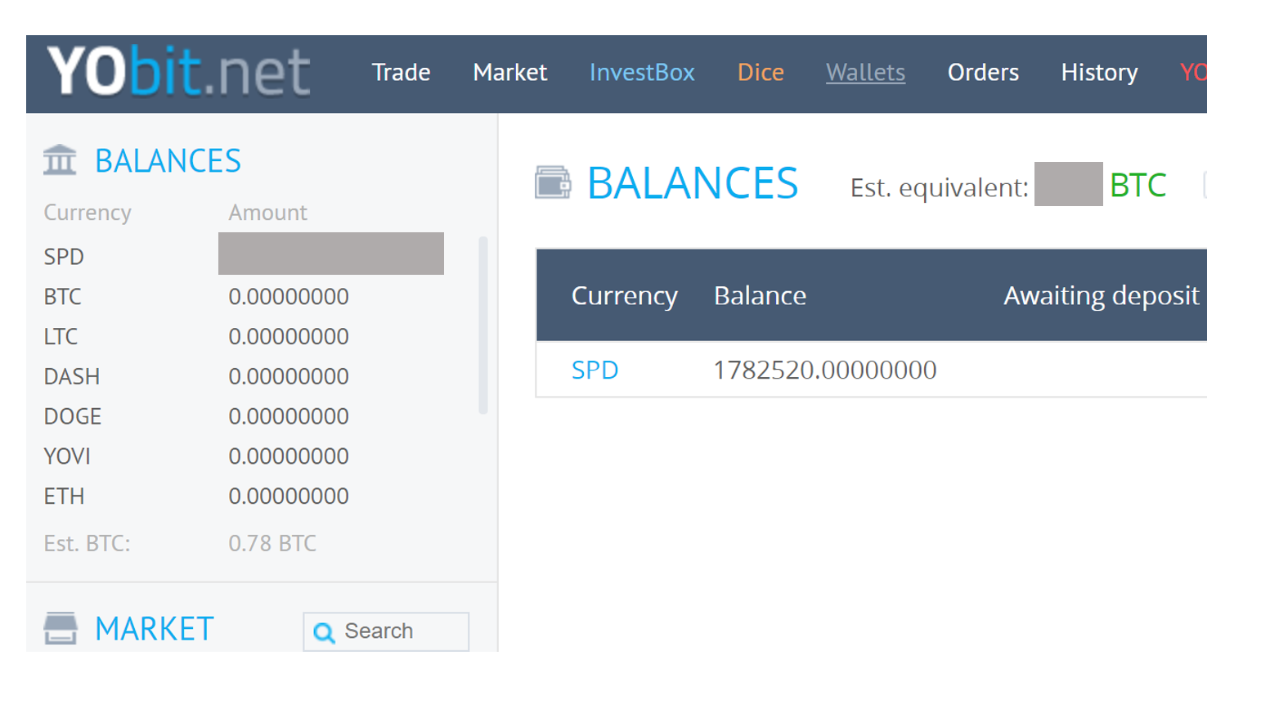Viewport: 1270px width, 714px height.
Task: Open the Dice page
Action: [x=761, y=73]
